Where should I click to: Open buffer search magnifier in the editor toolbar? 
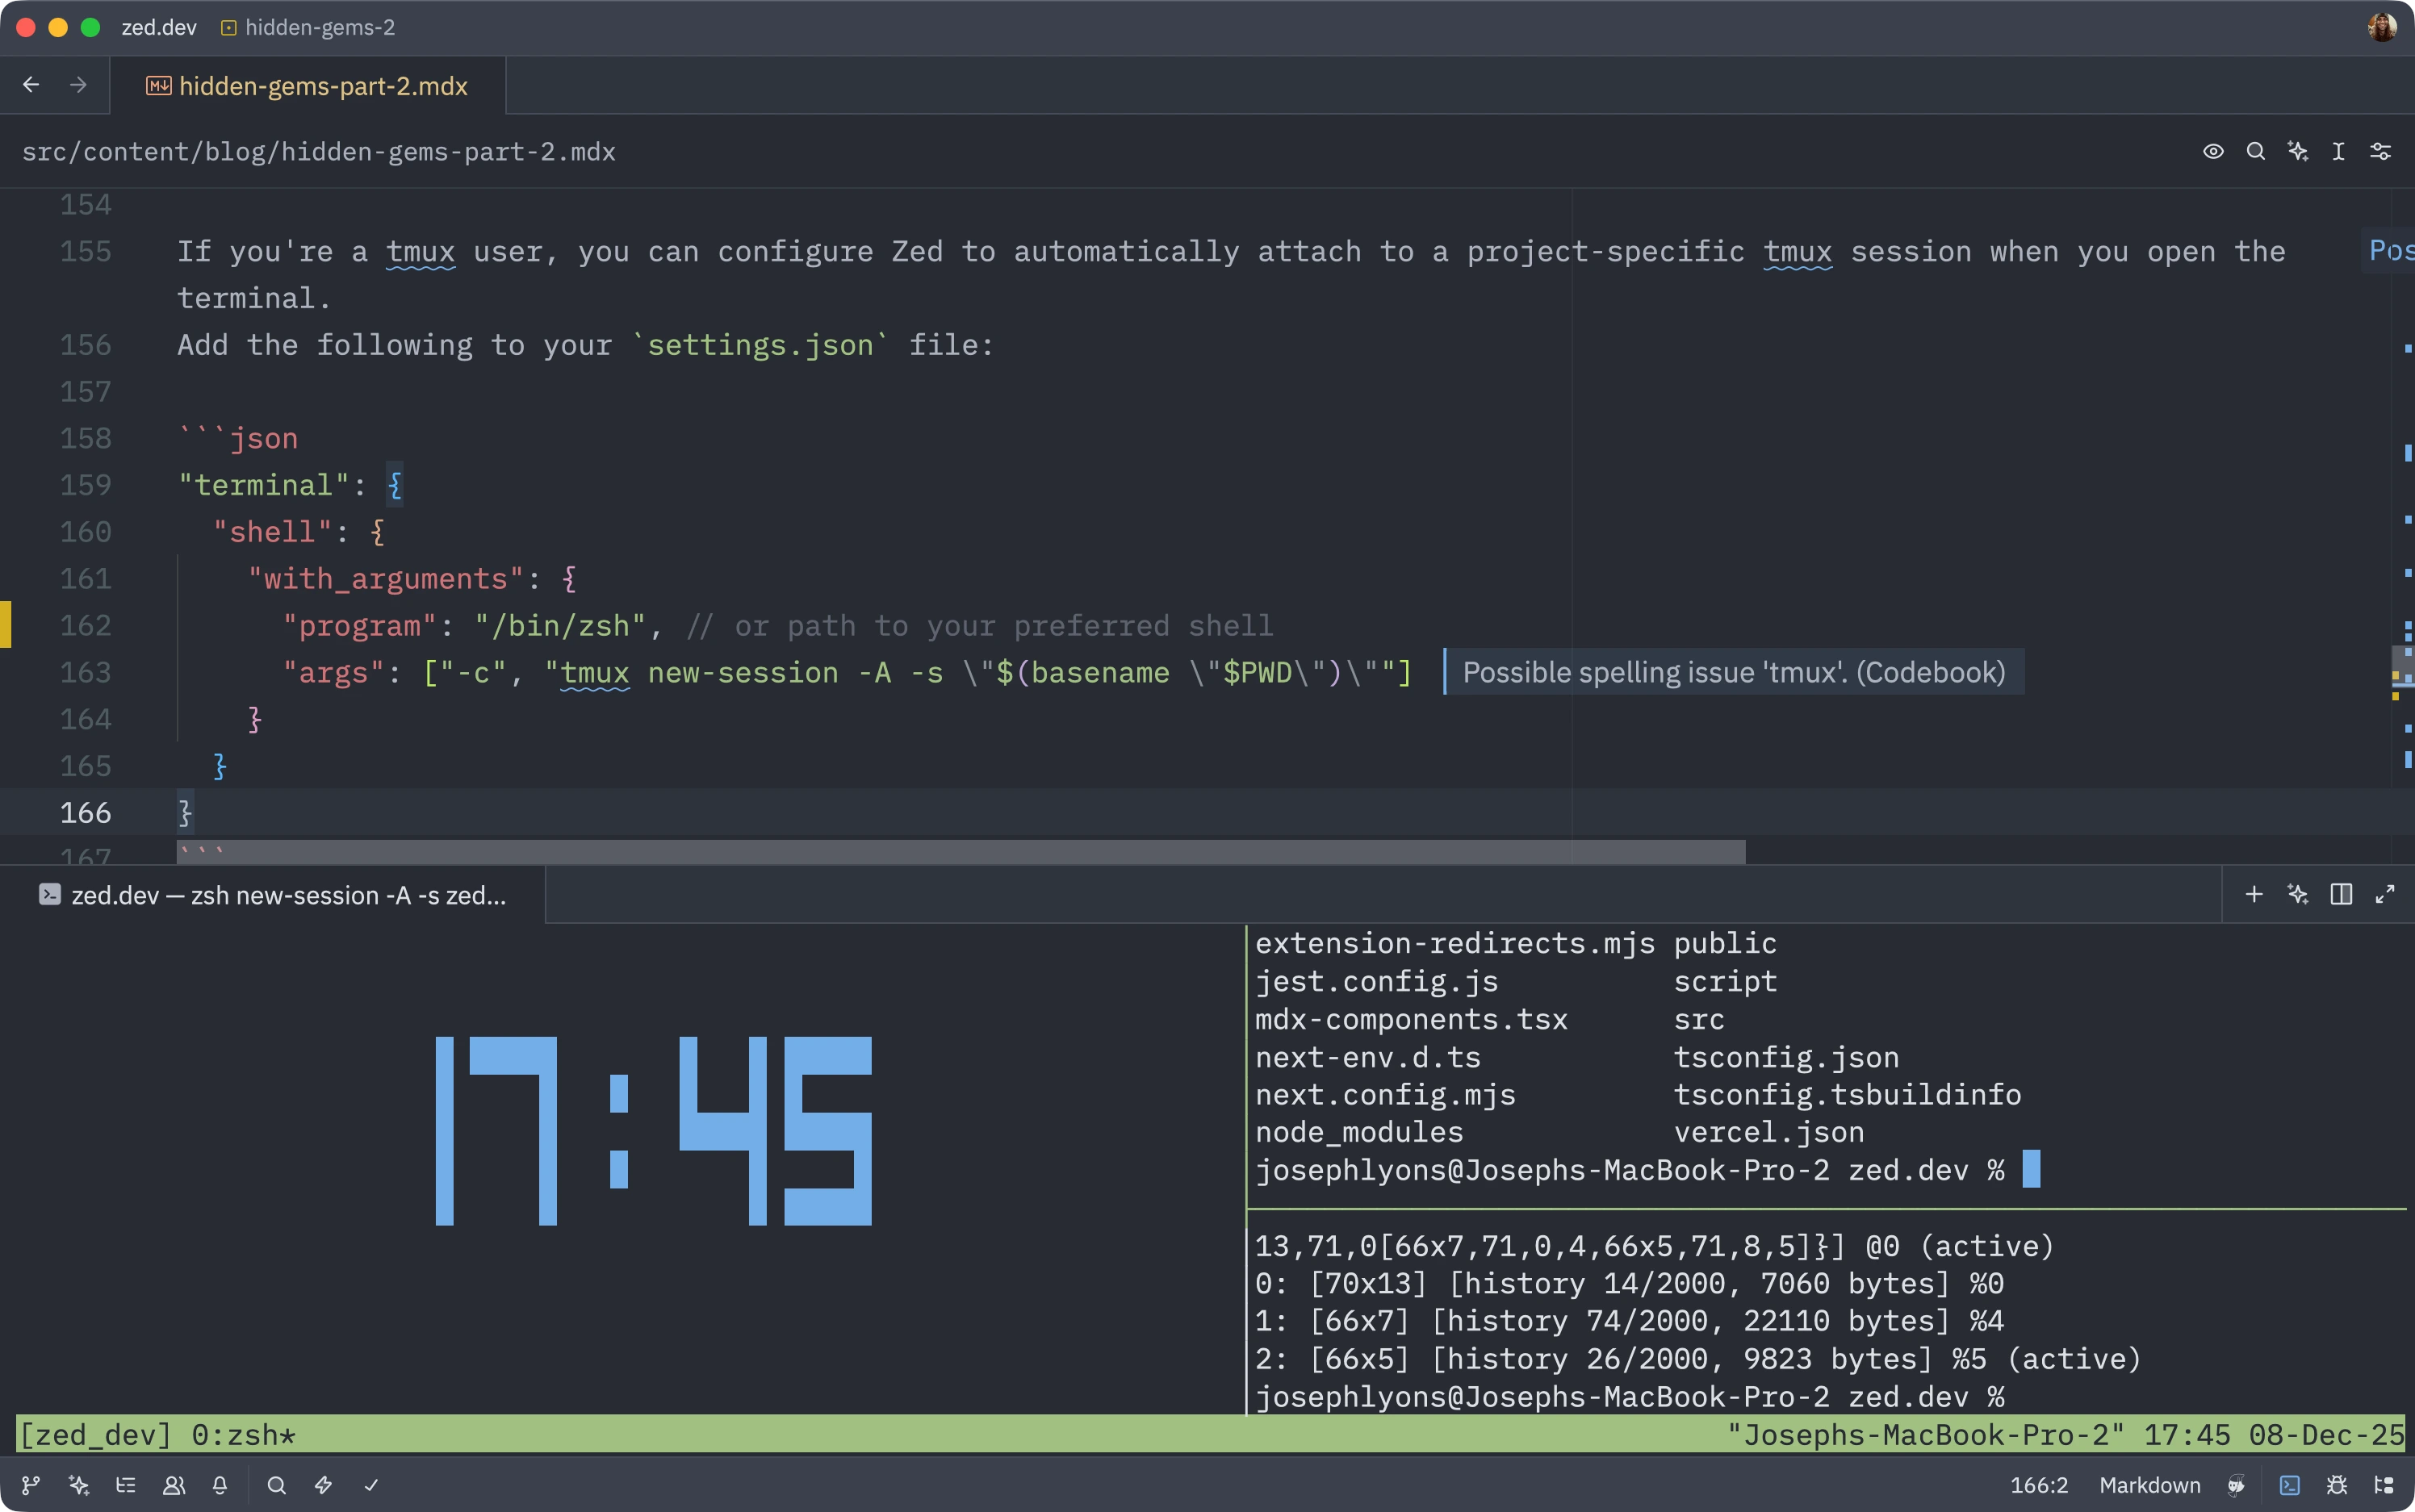point(2255,151)
